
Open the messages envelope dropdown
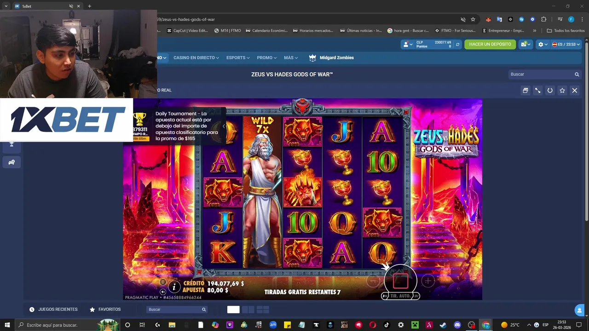(x=525, y=44)
